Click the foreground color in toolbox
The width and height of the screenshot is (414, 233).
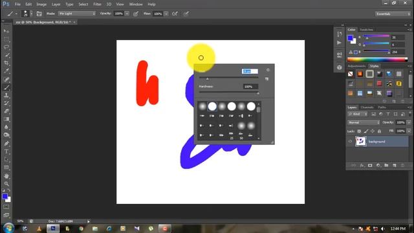tap(5, 197)
